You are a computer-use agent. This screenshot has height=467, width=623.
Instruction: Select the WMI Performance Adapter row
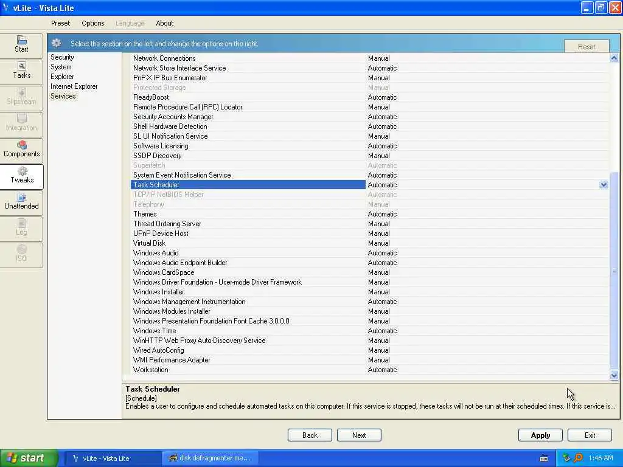(369, 360)
